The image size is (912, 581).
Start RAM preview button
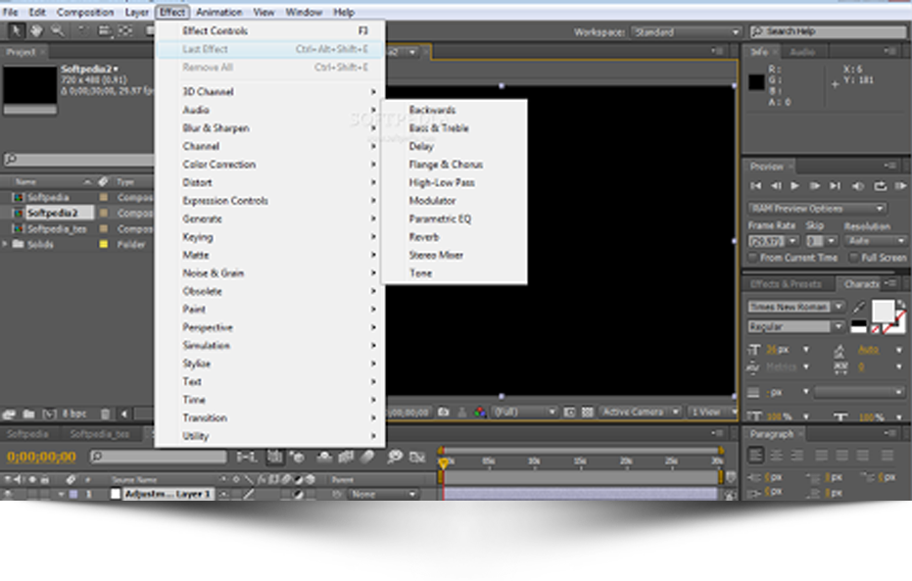900,186
